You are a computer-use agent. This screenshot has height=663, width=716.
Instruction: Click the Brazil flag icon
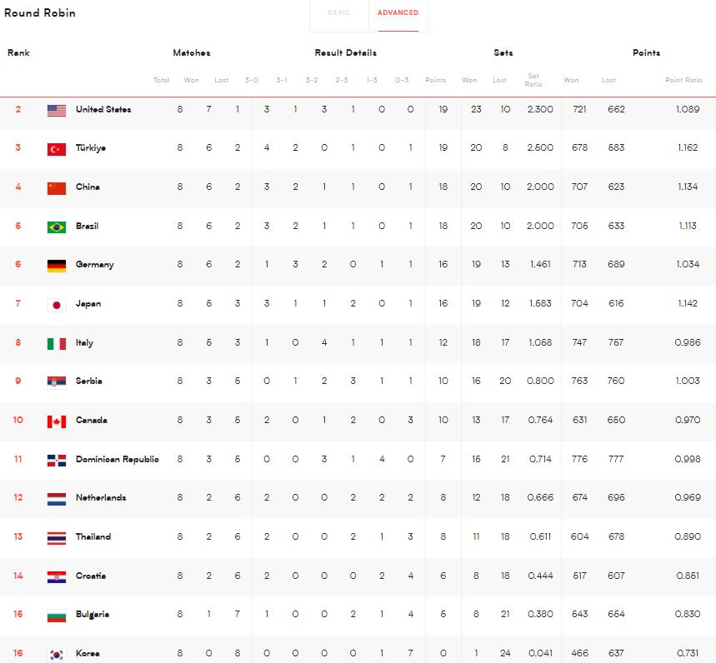[57, 227]
